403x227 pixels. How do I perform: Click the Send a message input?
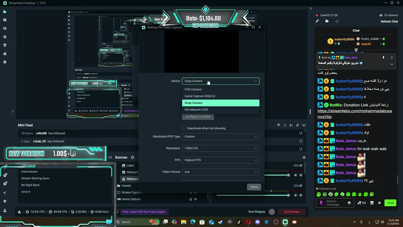pos(334,203)
